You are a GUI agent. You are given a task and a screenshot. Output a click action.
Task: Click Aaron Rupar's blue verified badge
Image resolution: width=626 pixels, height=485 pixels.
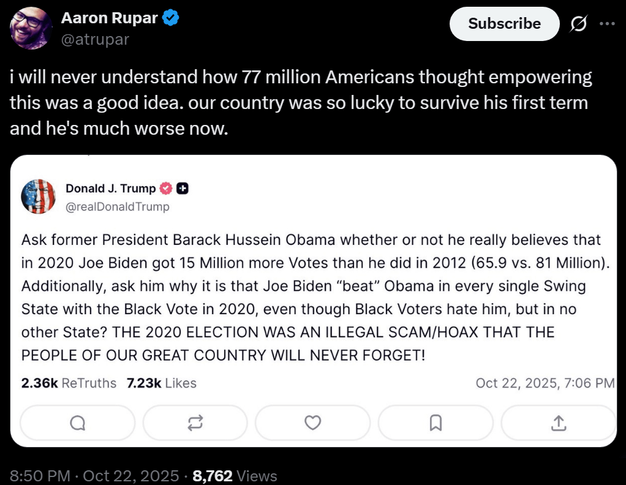click(171, 19)
